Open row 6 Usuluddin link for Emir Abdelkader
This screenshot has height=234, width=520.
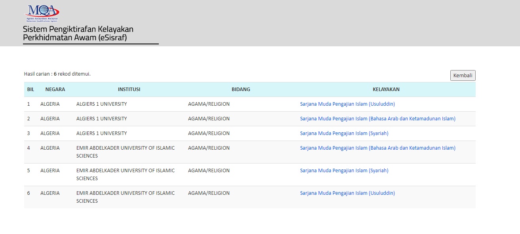point(347,193)
